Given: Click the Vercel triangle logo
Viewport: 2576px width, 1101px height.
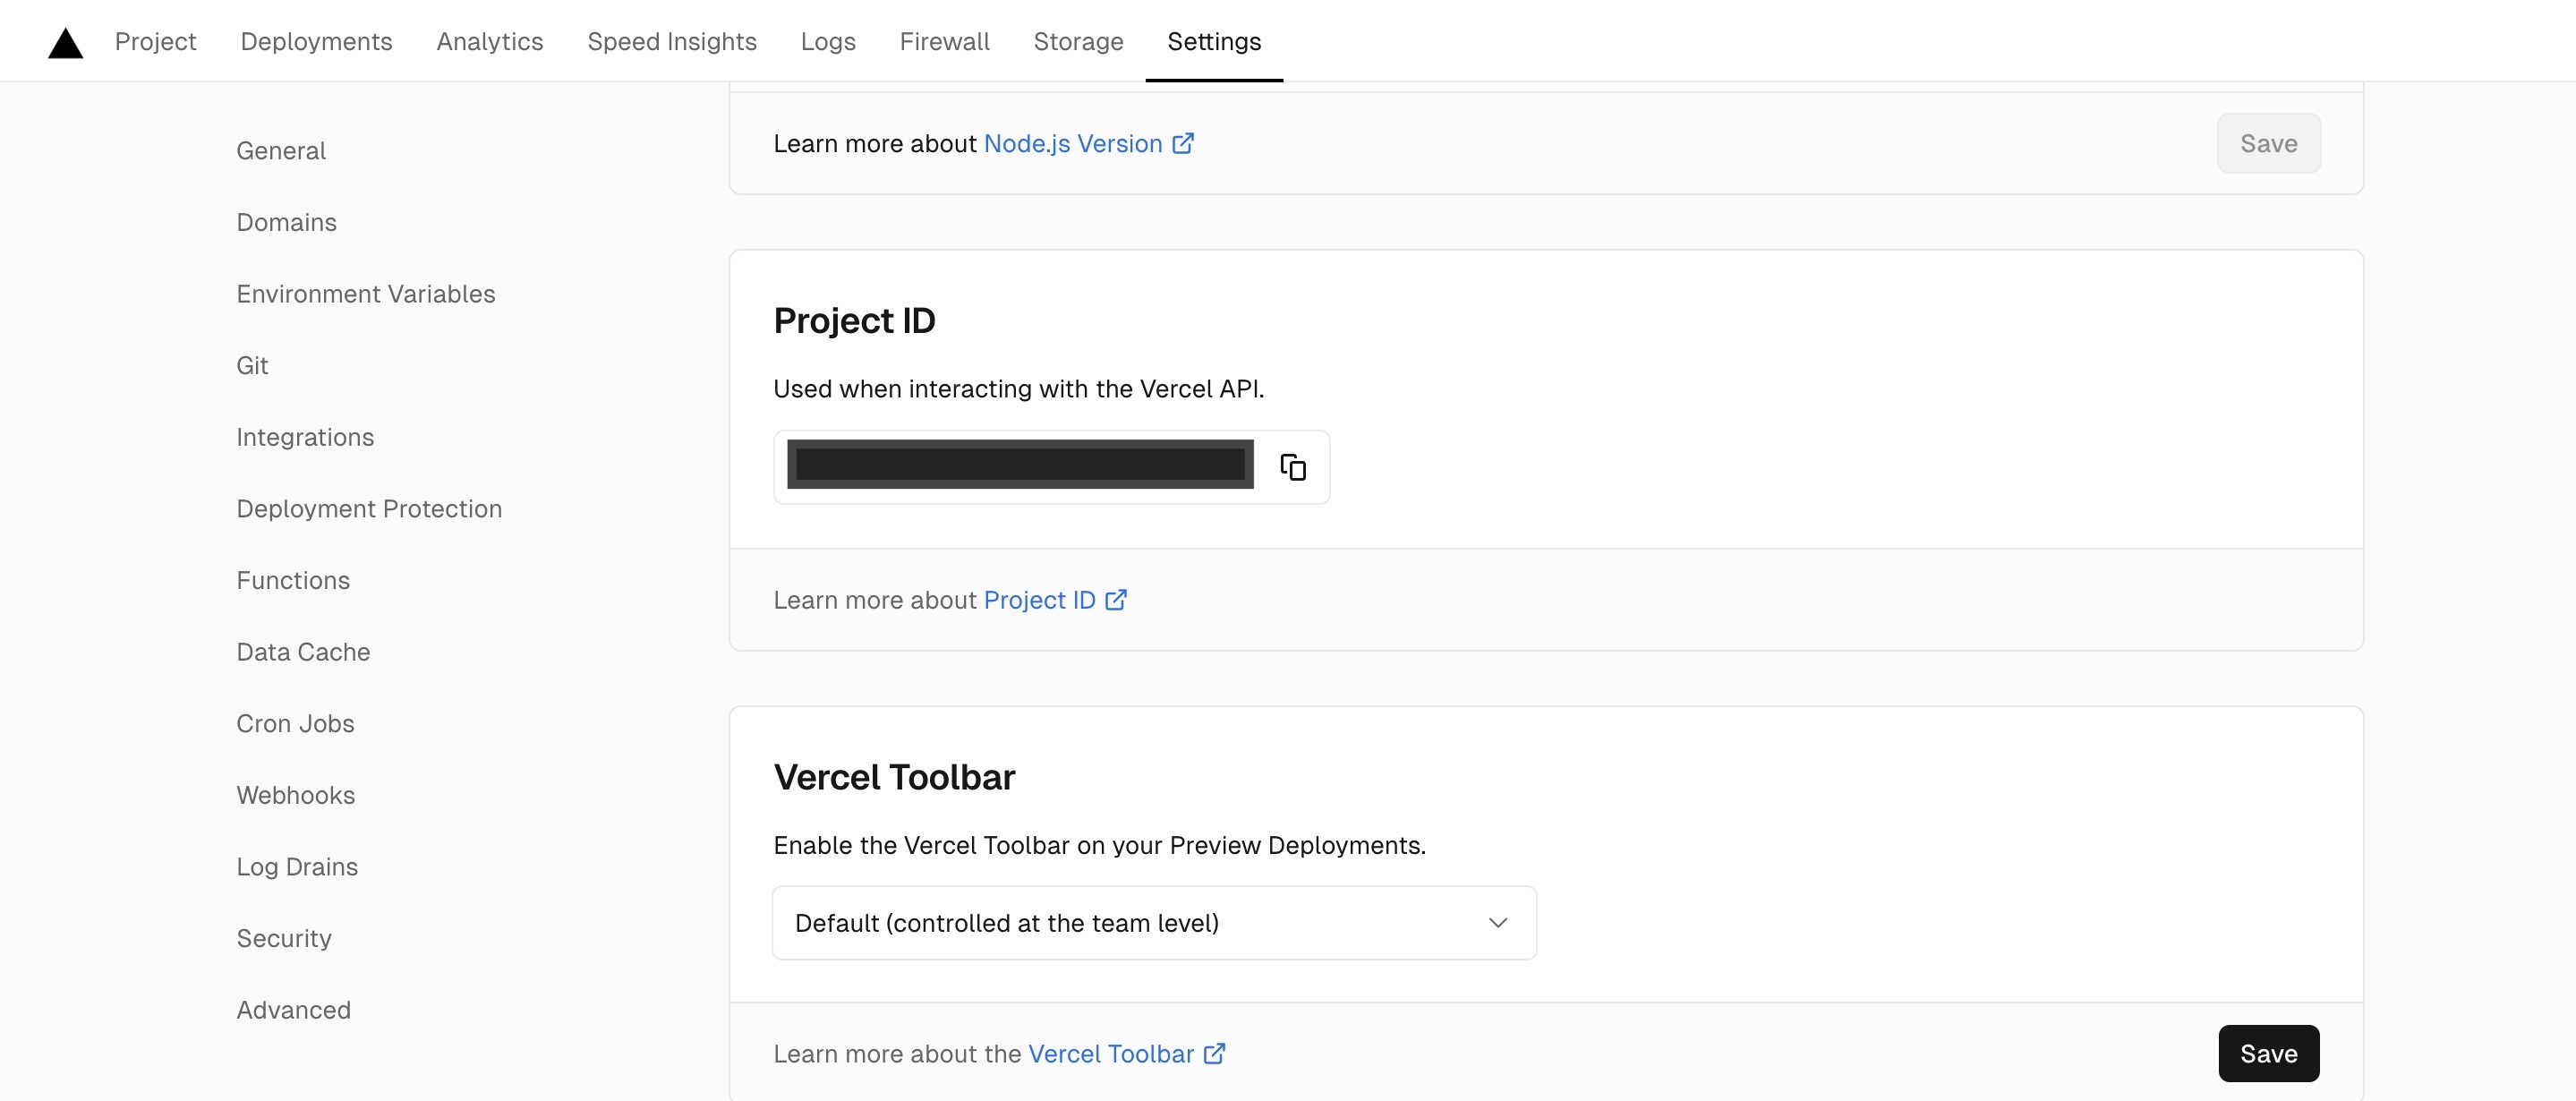Looking at the screenshot, I should click(x=65, y=43).
